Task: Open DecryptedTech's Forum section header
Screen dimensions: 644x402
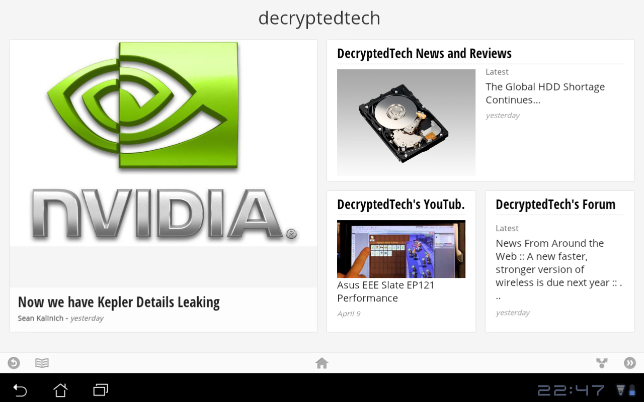Action: tap(555, 205)
